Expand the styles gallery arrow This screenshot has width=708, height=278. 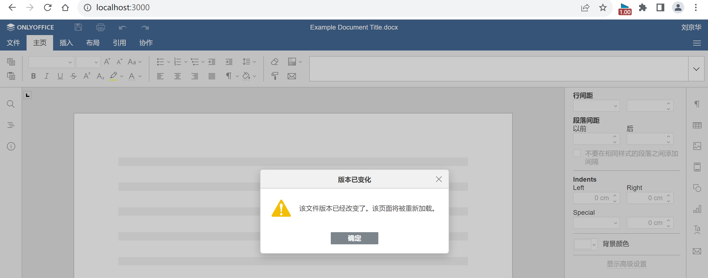(x=696, y=69)
